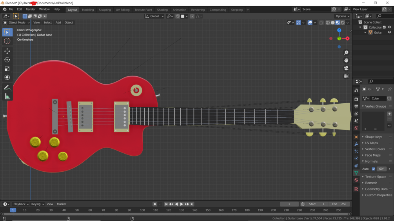Open the Object Mode dropdown
Viewport: 394px width, 221px height.
[16, 23]
